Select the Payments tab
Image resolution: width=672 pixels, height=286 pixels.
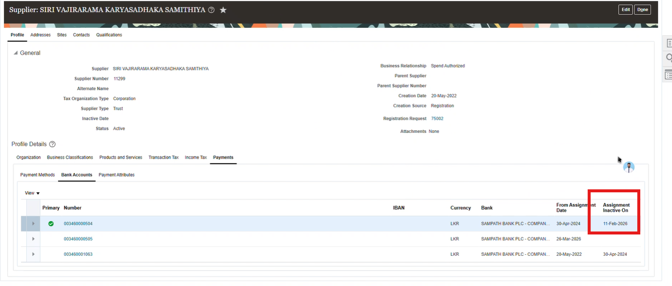pos(223,158)
